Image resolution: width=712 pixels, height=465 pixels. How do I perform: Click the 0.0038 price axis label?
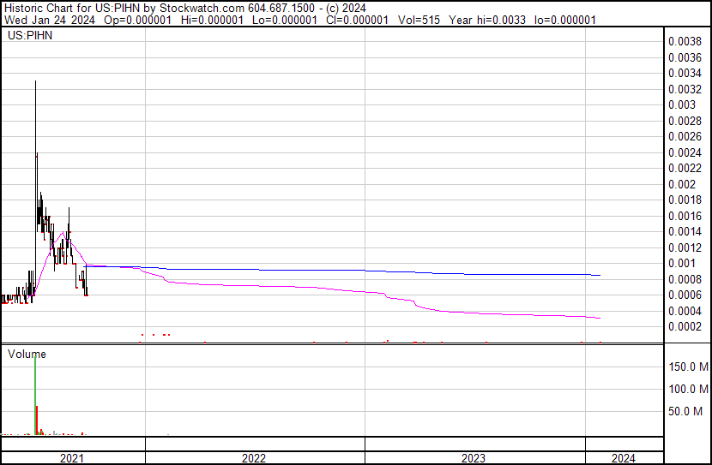coord(685,41)
